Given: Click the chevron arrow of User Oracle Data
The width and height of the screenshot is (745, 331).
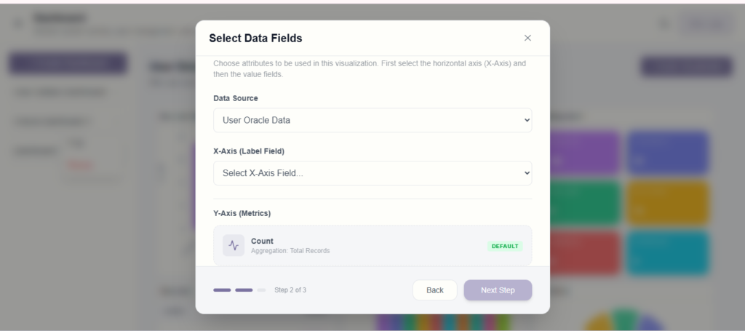Looking at the screenshot, I should (x=527, y=120).
